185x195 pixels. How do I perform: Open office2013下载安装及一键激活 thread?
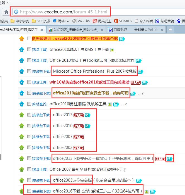[x=103, y=158]
